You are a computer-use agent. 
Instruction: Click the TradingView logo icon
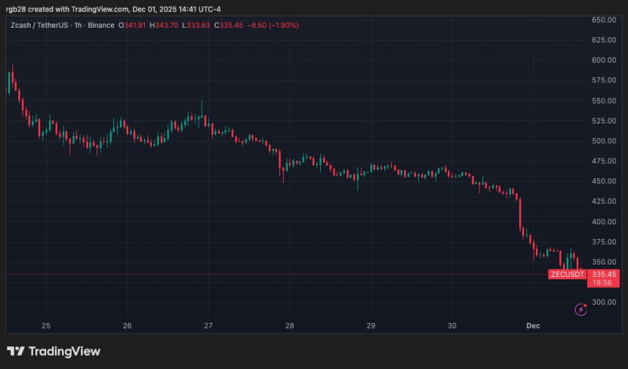point(15,351)
